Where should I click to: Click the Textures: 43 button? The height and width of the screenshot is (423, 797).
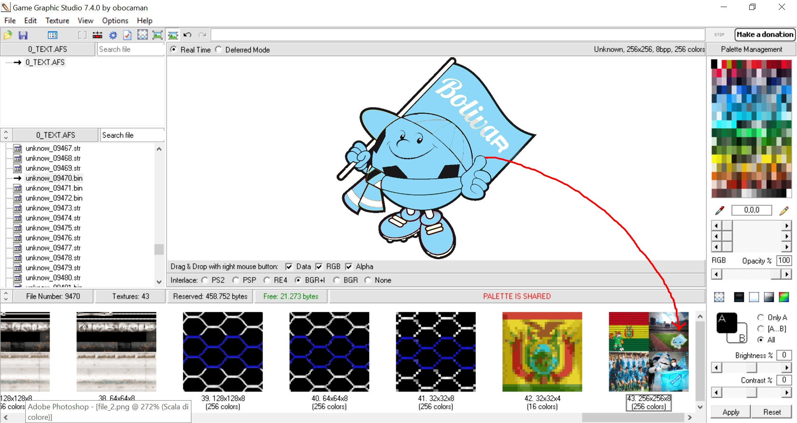[x=130, y=296]
